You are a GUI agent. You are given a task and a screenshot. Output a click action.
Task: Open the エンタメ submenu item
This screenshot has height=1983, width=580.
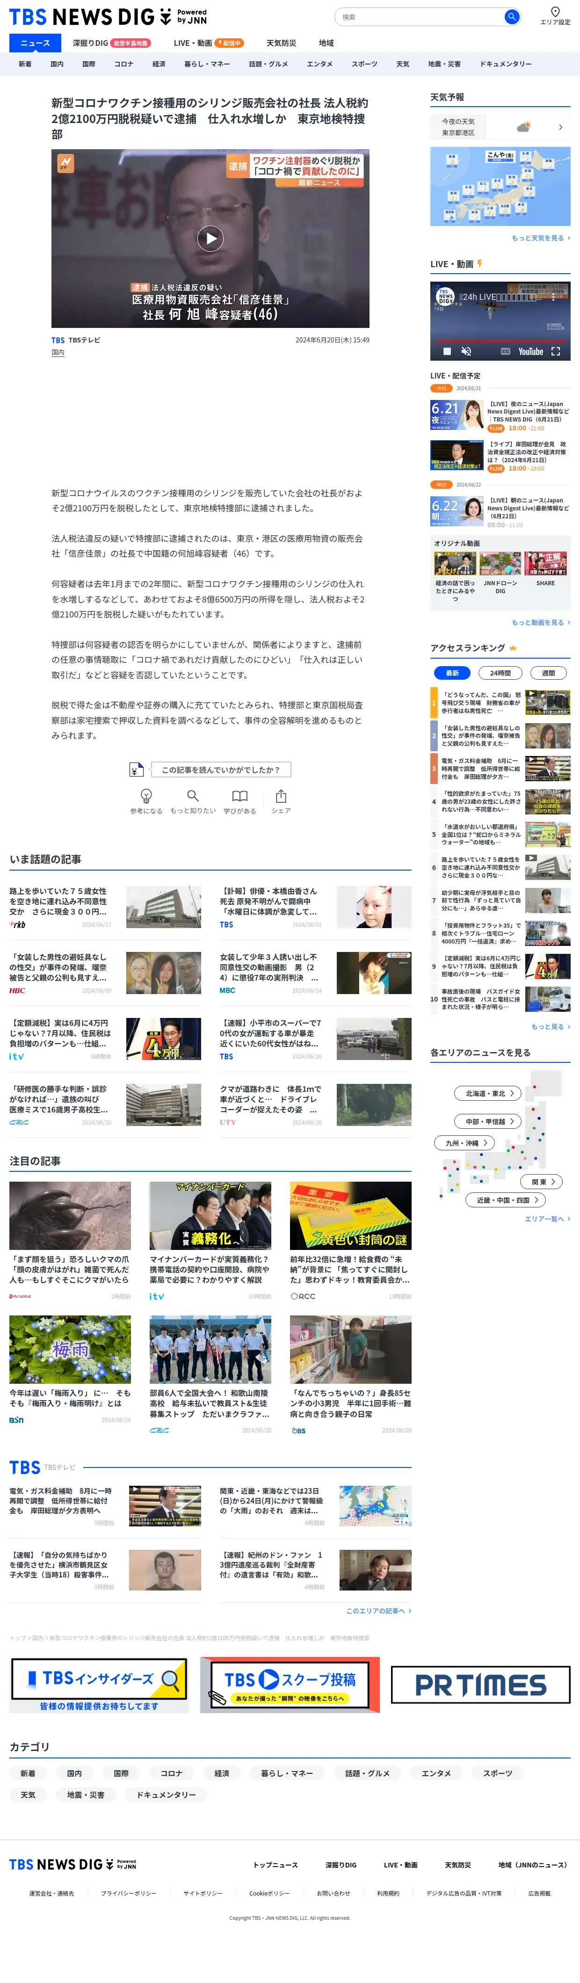coord(320,64)
